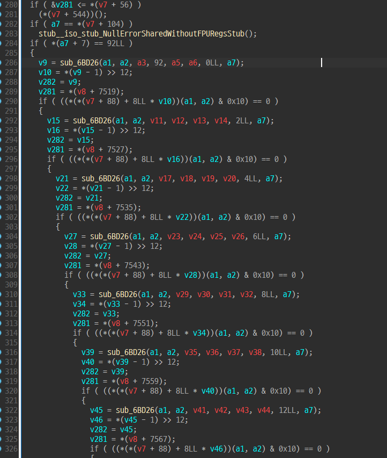Viewport: 387px width, 458px height.
Task: Click offset 7527 on line 295
Action: 116,149
